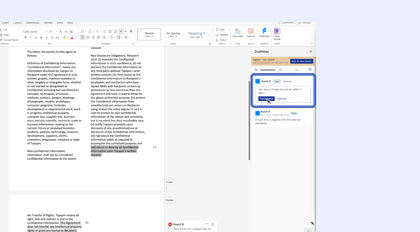Click the comment marker beside clause (vii)
The image size is (420, 232).
[155, 147]
